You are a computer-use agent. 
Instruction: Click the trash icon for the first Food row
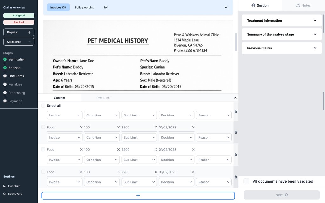point(236,132)
